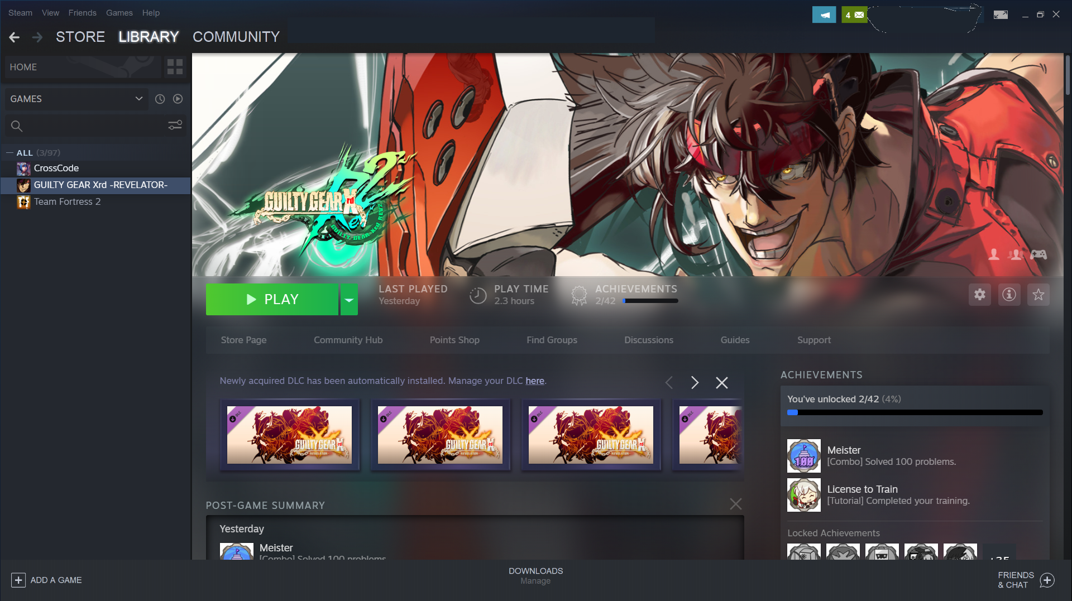The height and width of the screenshot is (601, 1072).
Task: Open the Friends menu
Action: coord(83,13)
